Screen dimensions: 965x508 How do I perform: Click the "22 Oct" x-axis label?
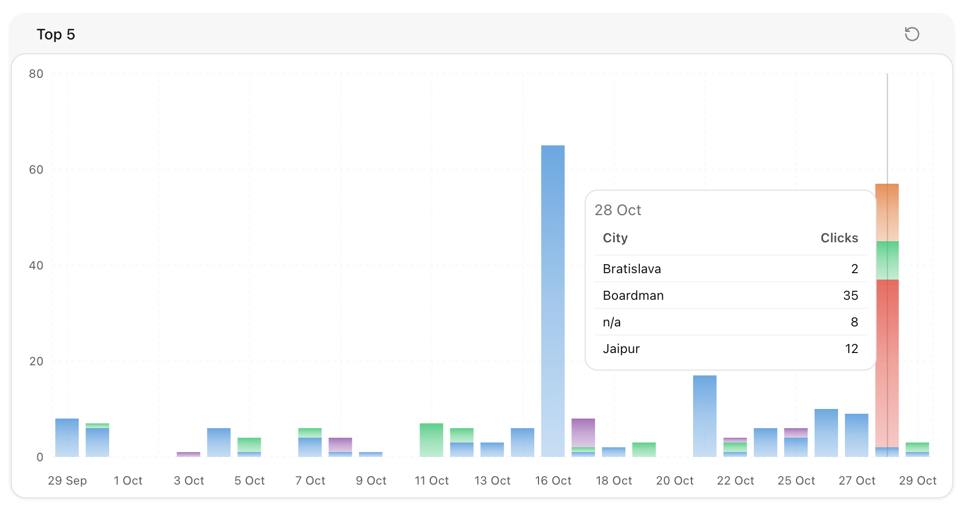[x=736, y=481]
